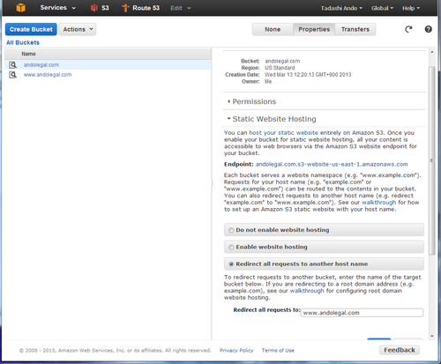Screen dimensions: 441x364
Task: Click the scrollbar down arrow in properties panel
Action: (432, 336)
